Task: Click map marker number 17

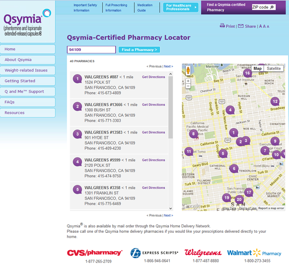Action: (249, 192)
